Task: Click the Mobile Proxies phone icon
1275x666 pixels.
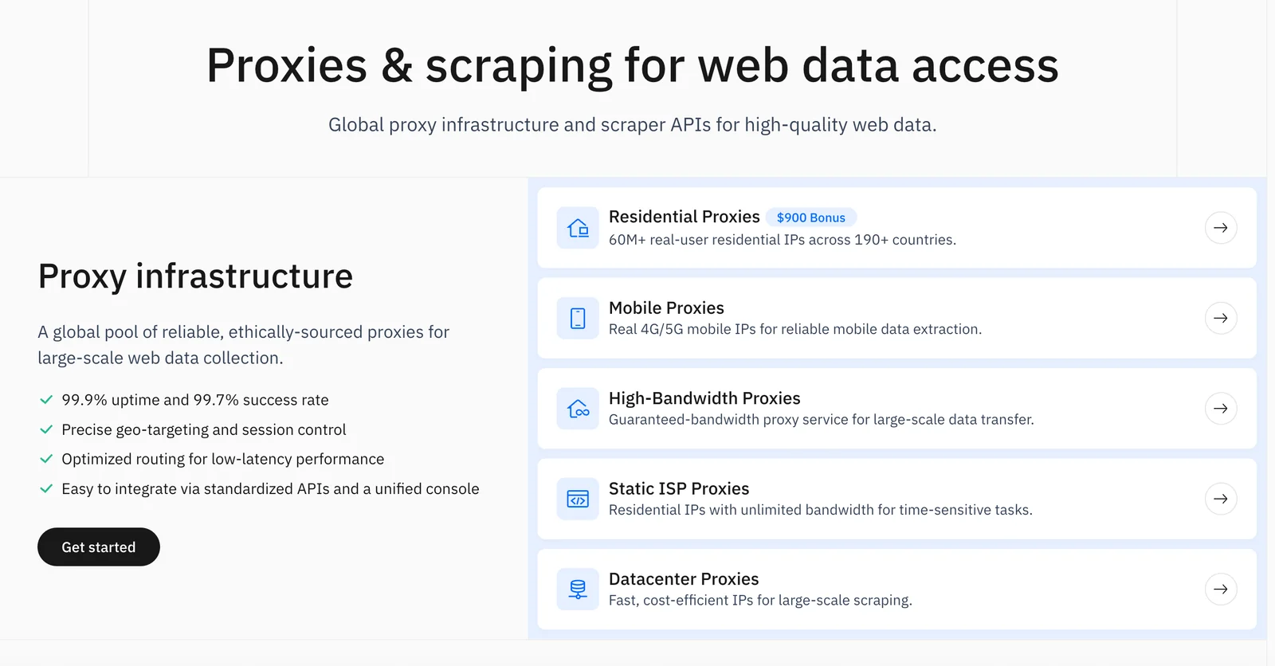Action: click(x=578, y=319)
